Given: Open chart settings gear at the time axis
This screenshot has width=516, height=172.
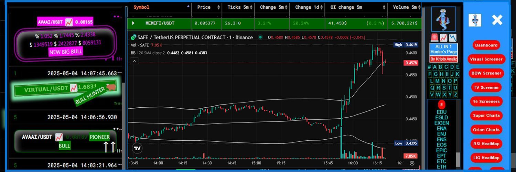Looking at the screenshot, I should (412, 163).
